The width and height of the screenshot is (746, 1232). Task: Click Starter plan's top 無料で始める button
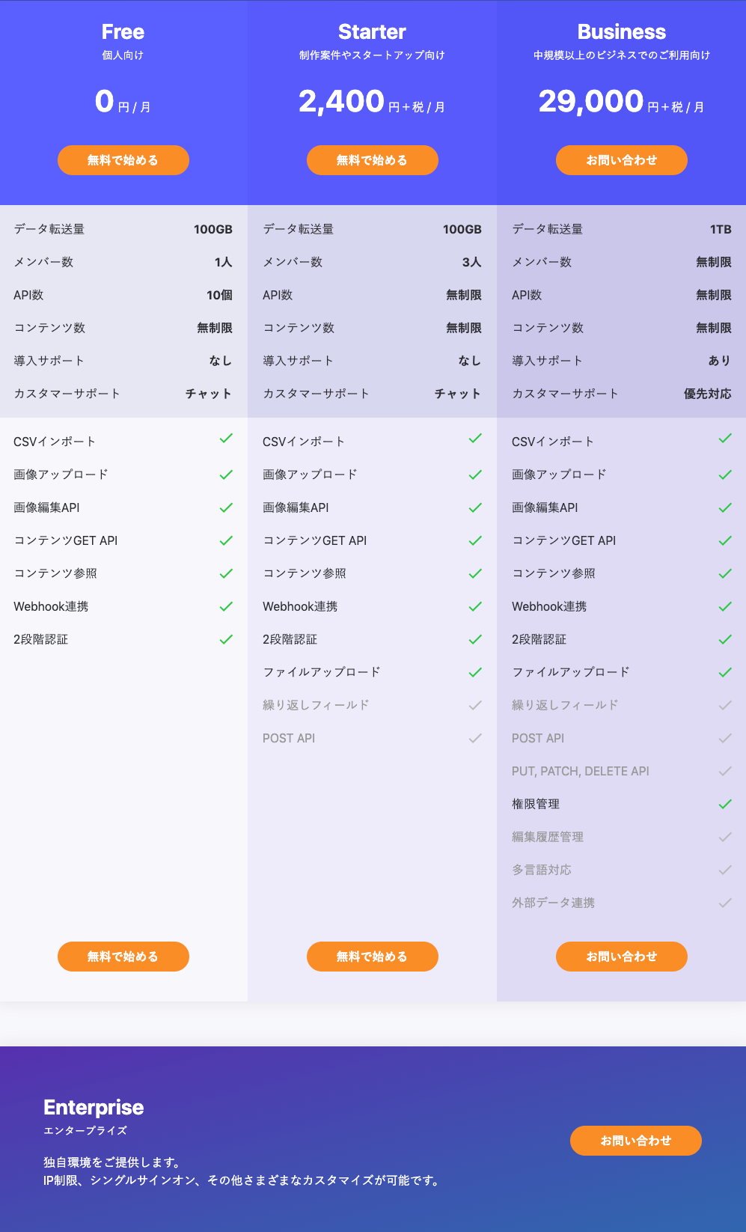pos(373,160)
